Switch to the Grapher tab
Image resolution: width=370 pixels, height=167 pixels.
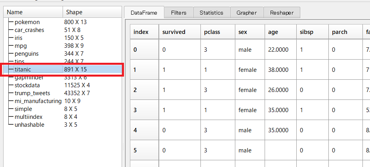click(247, 13)
